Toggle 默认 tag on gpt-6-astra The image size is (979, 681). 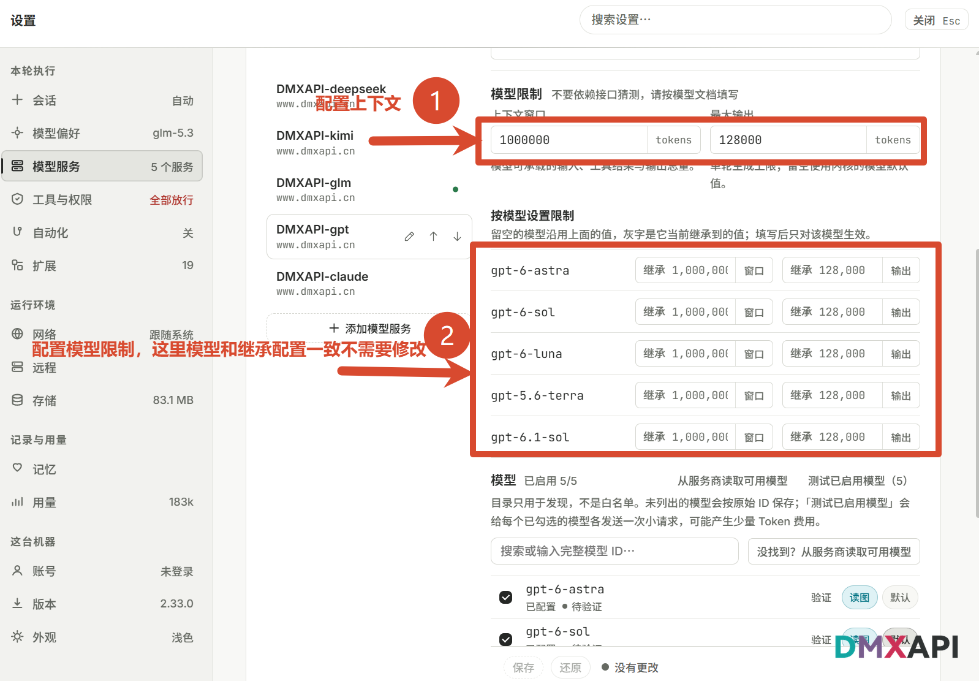coord(900,597)
